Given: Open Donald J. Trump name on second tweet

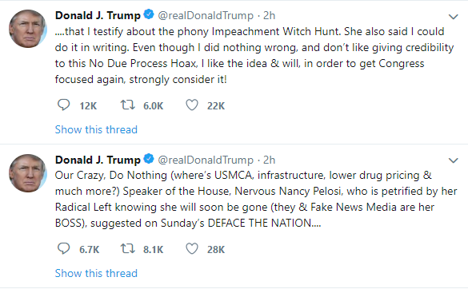Looking at the screenshot, I should tap(98, 160).
